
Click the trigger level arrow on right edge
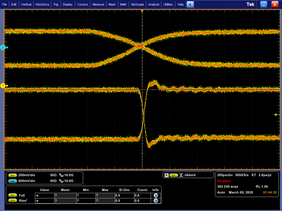276,115
